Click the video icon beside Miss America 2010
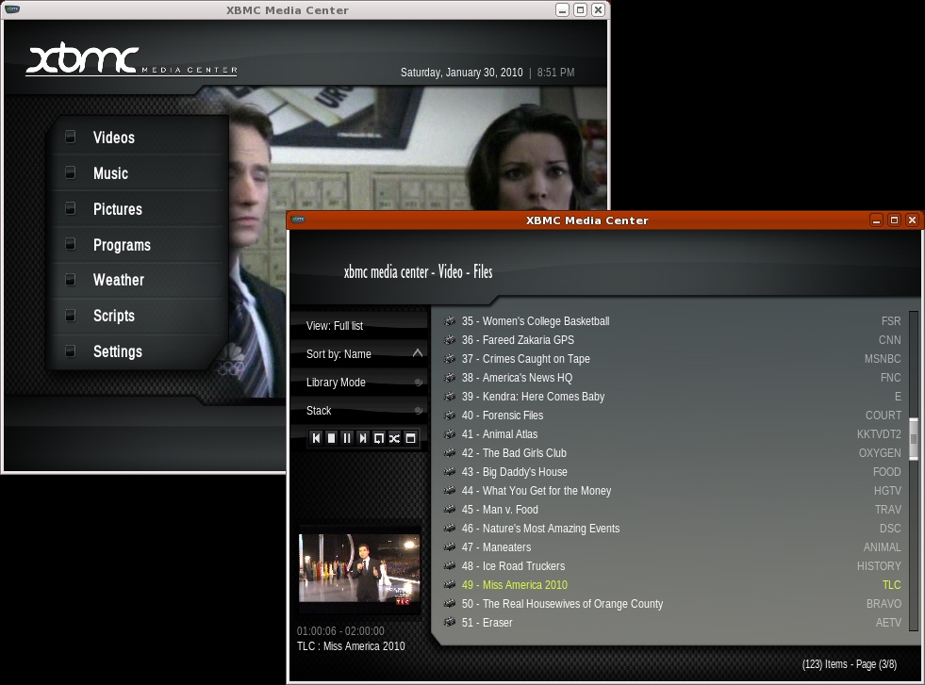The height and width of the screenshot is (685, 925). pos(450,585)
